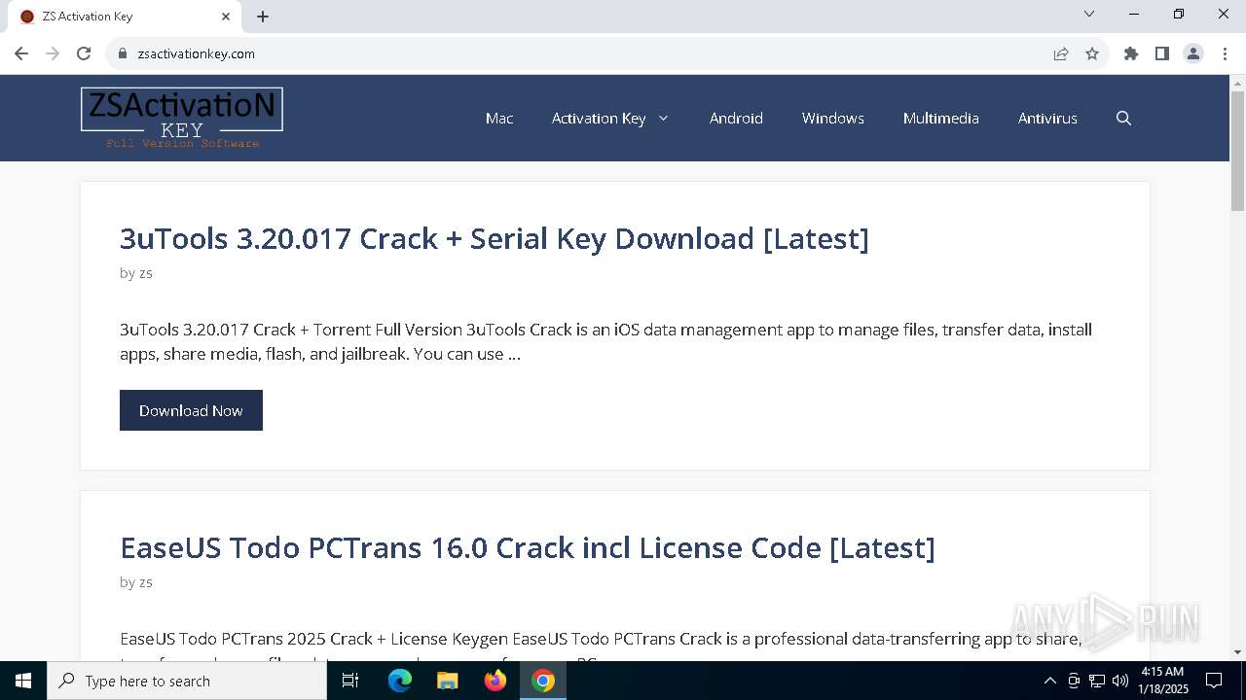
Task: Click the scrollbar down arrow
Action: pos(1238,652)
